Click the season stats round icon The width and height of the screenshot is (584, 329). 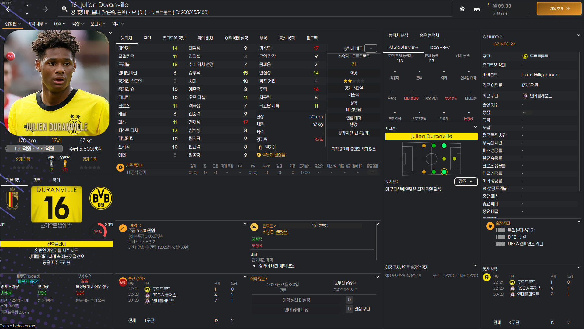tap(120, 167)
